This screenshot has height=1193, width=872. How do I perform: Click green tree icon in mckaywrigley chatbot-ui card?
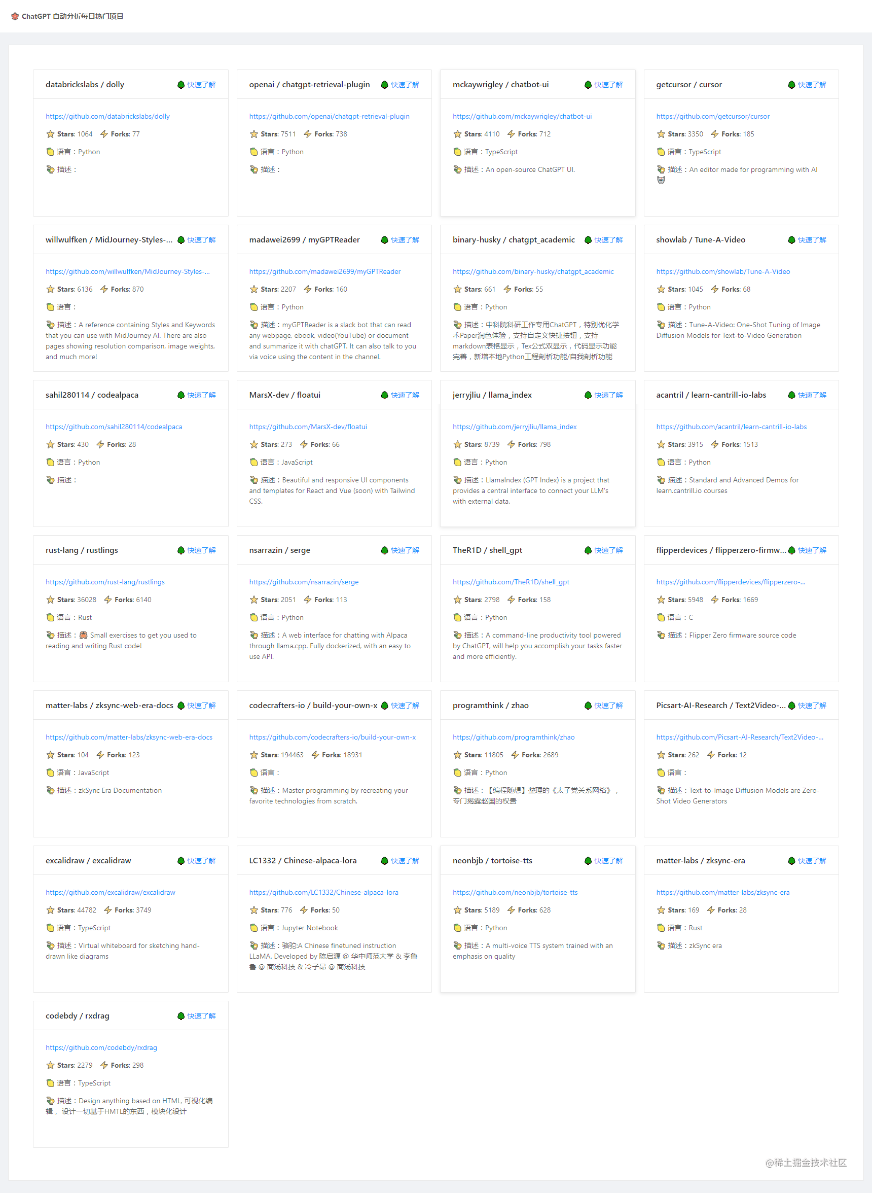[x=588, y=85]
